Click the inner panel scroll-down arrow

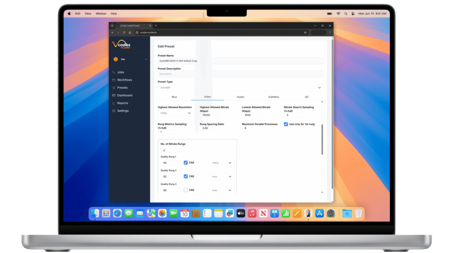pyautogui.click(x=322, y=192)
